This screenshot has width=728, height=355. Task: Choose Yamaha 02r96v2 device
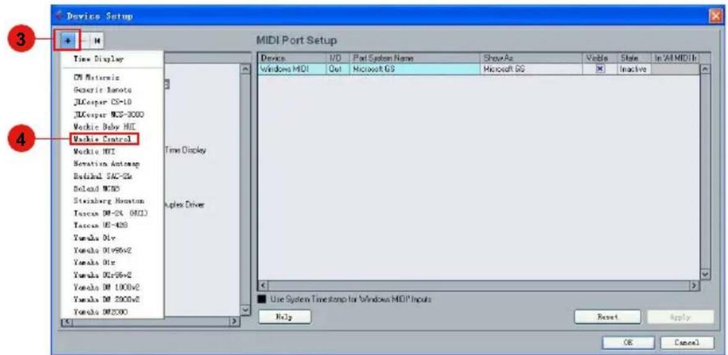tap(103, 275)
